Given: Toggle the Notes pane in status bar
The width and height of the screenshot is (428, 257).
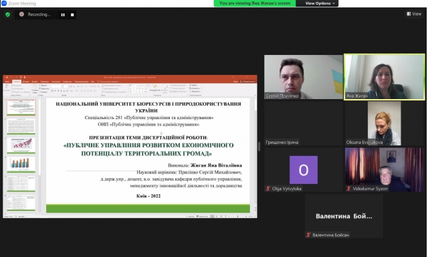Looking at the screenshot, I should click(x=190, y=217).
